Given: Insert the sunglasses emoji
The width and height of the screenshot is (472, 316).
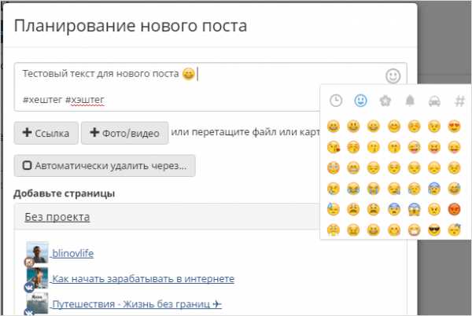Looking at the screenshot, I should coord(434,230).
